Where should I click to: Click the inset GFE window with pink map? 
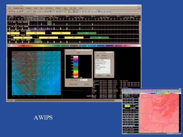151,111
